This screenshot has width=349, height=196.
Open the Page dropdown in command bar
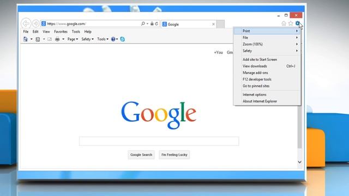pyautogui.click(x=73, y=39)
